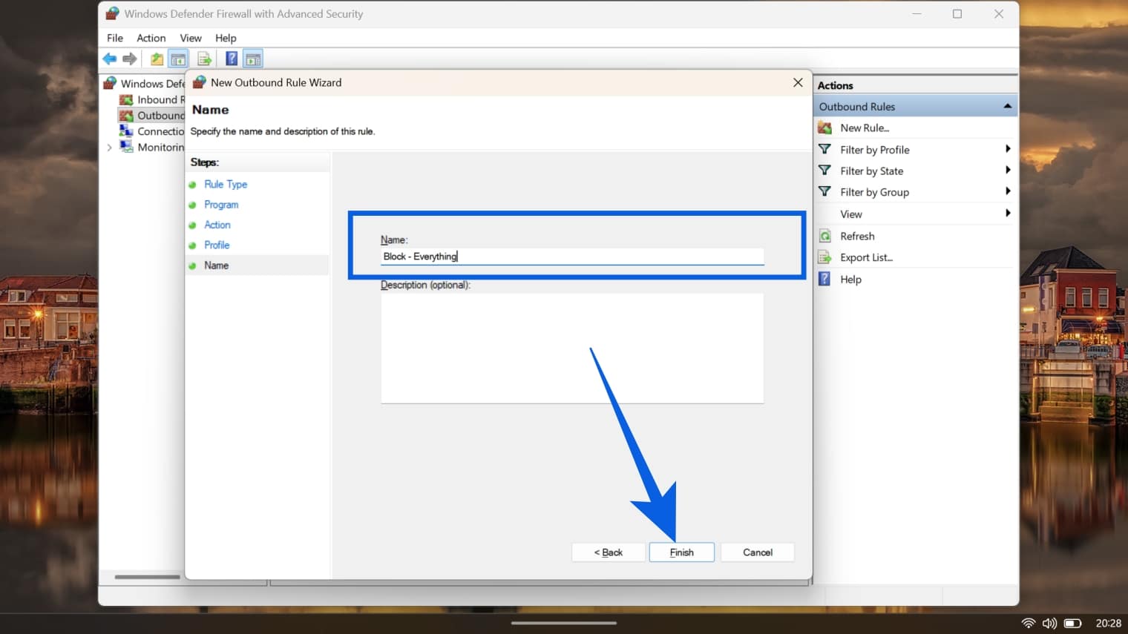Open the Filter by Profile submenu arrow
1128x634 pixels.
[1008, 149]
